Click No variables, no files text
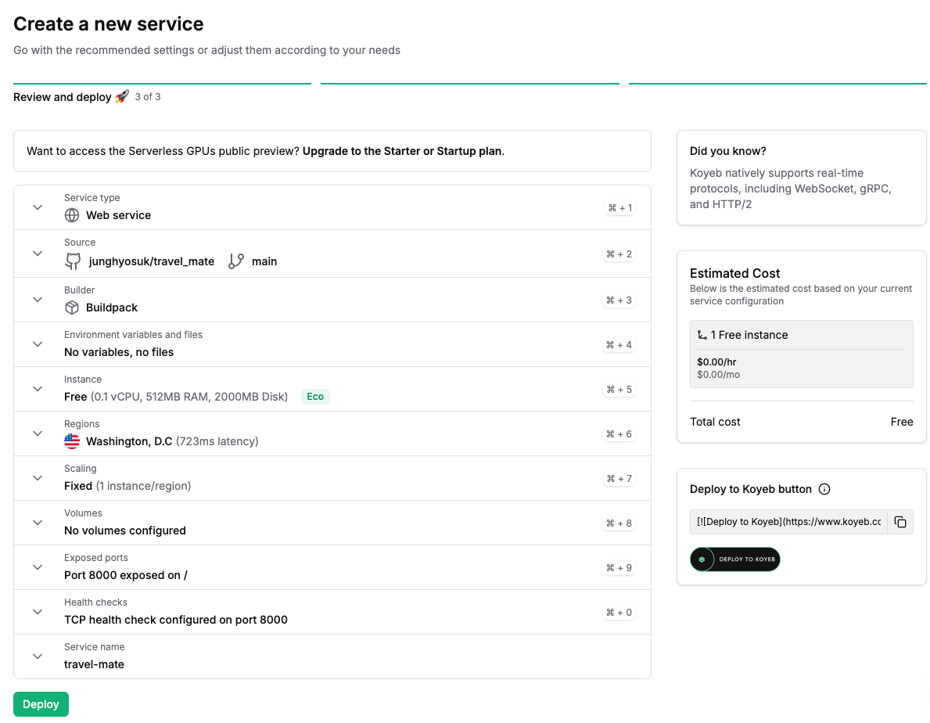Image resolution: width=930 pixels, height=723 pixels. pyautogui.click(x=119, y=352)
